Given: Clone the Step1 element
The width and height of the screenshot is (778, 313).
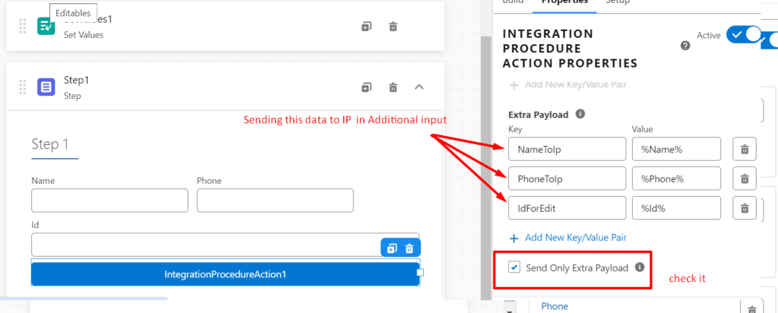Looking at the screenshot, I should click(x=366, y=87).
